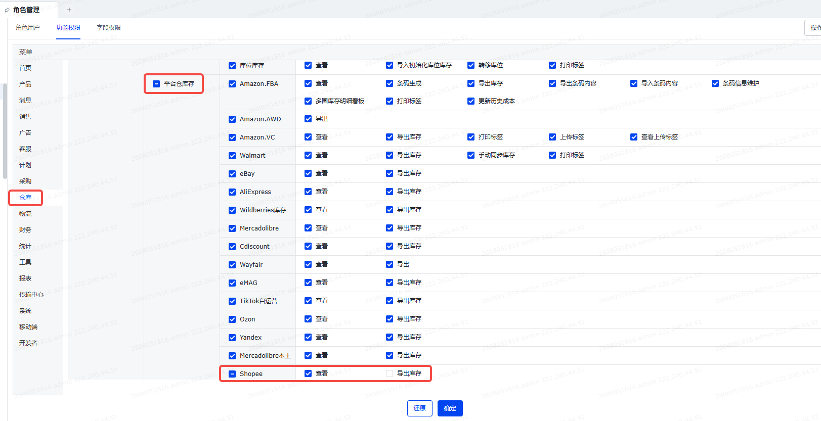Open 传输中心 menu entry
Screen dimensions: 821x421
(31, 295)
